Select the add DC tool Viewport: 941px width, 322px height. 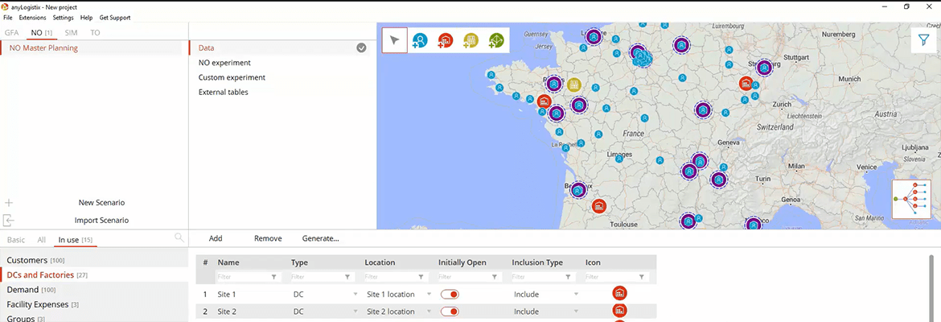(446, 41)
